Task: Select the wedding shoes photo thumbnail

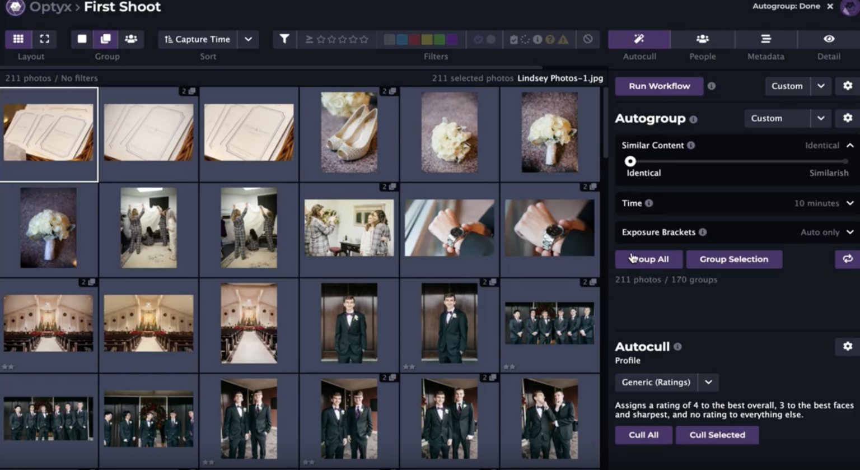Action: pos(349,133)
